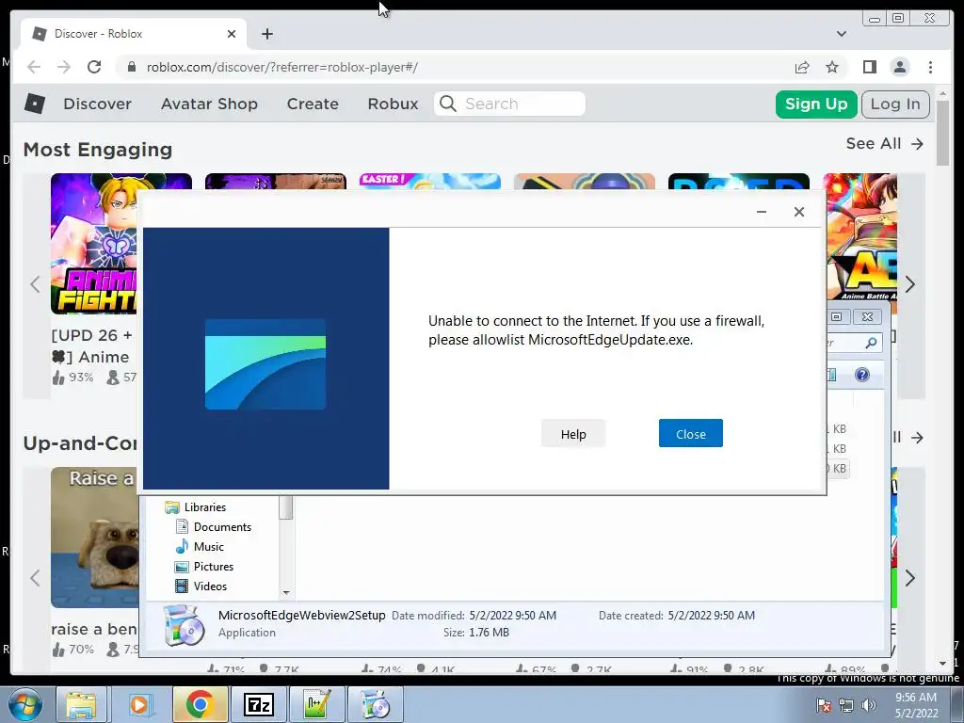Open the Robux page
The height and width of the screenshot is (723, 964).
point(393,104)
